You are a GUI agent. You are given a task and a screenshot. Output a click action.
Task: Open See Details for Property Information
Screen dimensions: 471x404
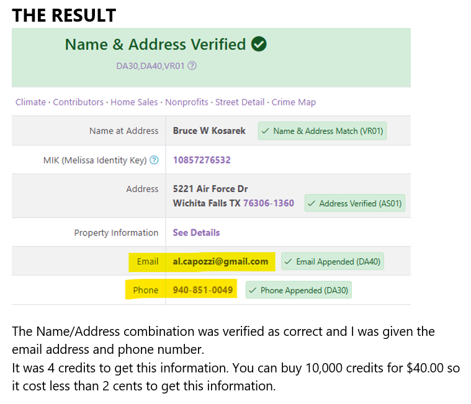click(196, 233)
